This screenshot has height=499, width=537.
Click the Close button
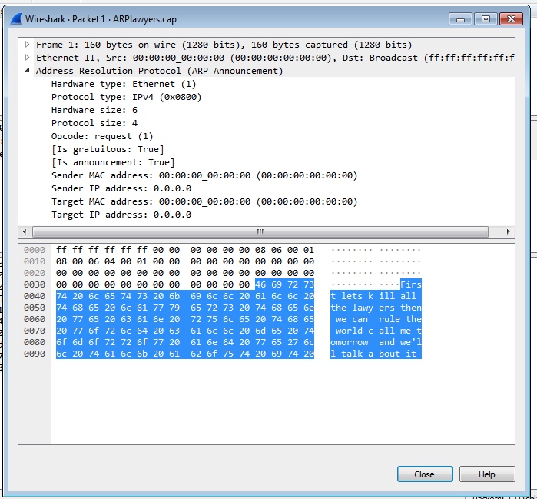coord(425,474)
